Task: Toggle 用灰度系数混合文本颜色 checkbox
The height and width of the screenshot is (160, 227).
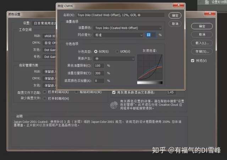Action: coord(114,92)
